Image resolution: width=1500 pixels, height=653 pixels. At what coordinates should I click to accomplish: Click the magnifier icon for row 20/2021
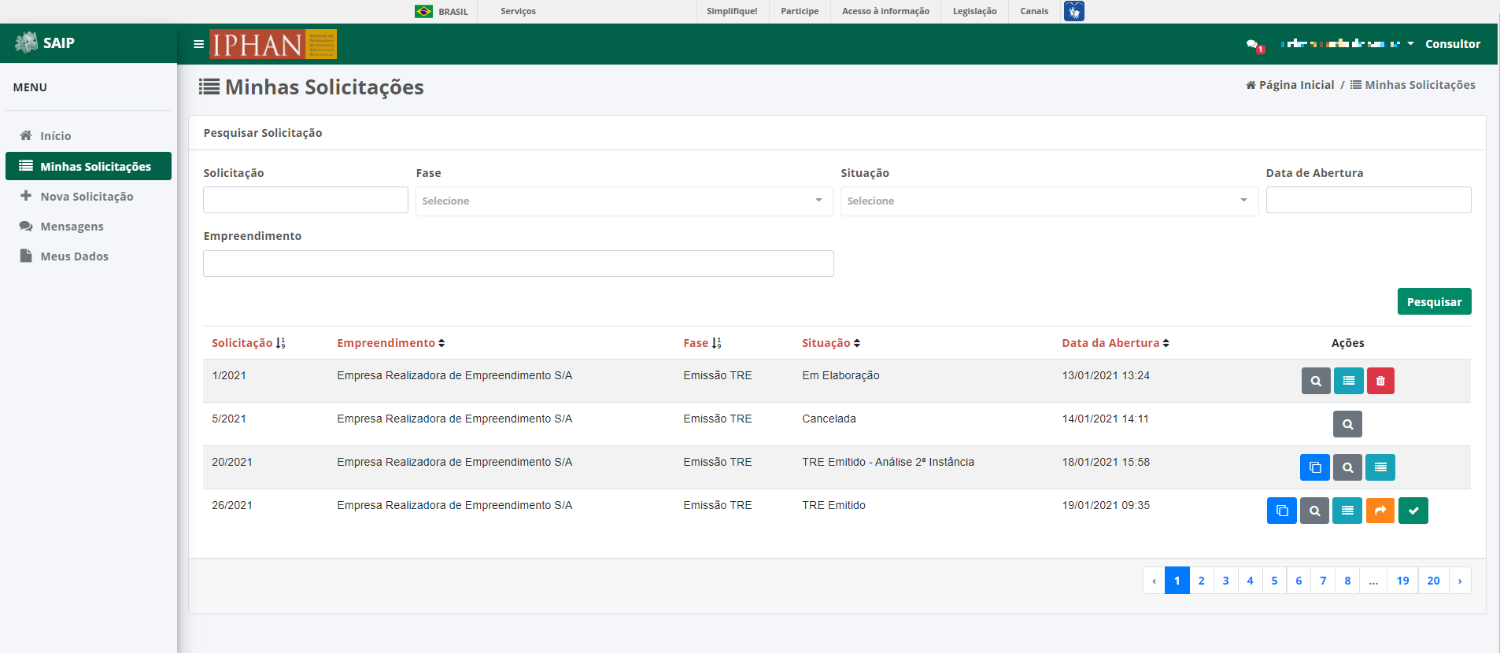coord(1347,467)
